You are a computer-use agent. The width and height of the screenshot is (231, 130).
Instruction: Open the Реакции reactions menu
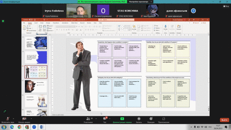point(151,119)
